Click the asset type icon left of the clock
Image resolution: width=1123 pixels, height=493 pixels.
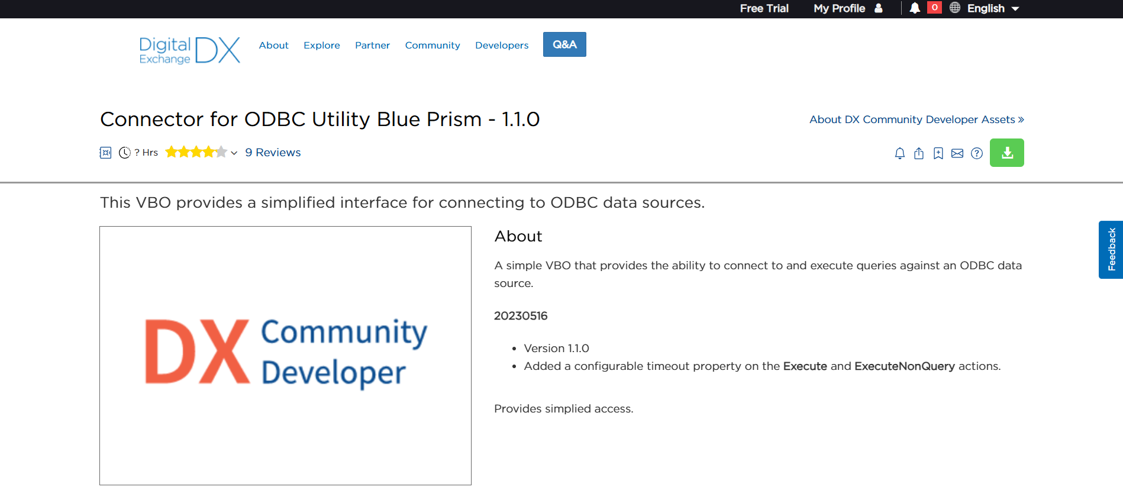[x=105, y=153]
